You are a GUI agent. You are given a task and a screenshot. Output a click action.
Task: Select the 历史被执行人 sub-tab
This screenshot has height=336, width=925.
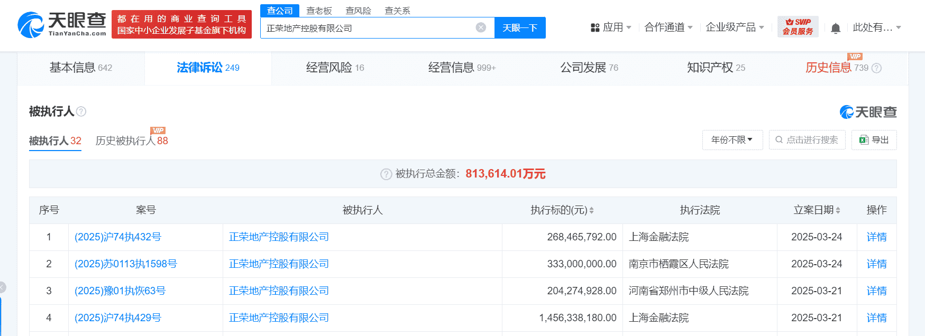(x=131, y=141)
